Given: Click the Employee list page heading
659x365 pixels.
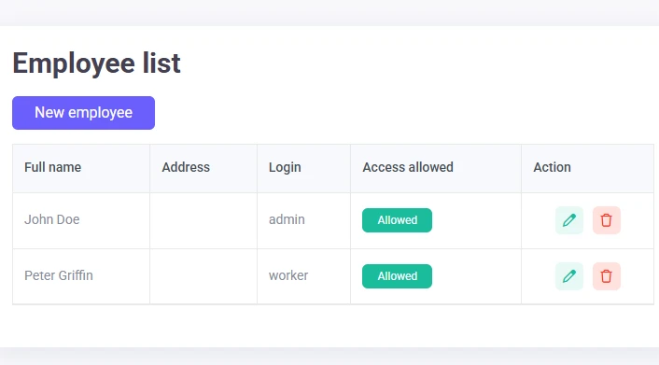Looking at the screenshot, I should (96, 63).
